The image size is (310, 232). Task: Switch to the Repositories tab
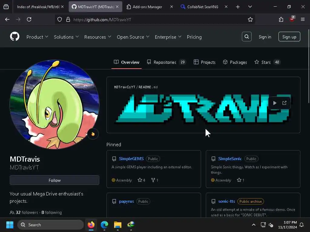tap(166, 62)
